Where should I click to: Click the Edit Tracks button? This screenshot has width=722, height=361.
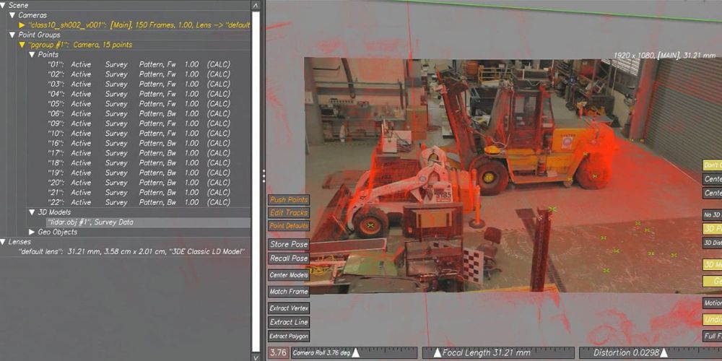click(x=289, y=213)
